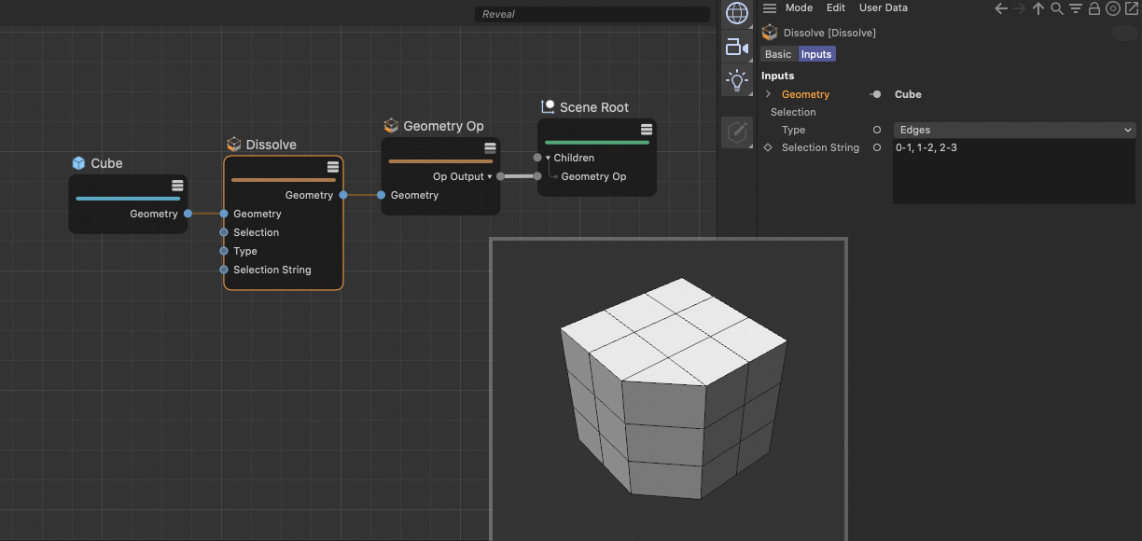1142x541 pixels.
Task: Expand the Geometry input chevron
Action: [x=769, y=94]
